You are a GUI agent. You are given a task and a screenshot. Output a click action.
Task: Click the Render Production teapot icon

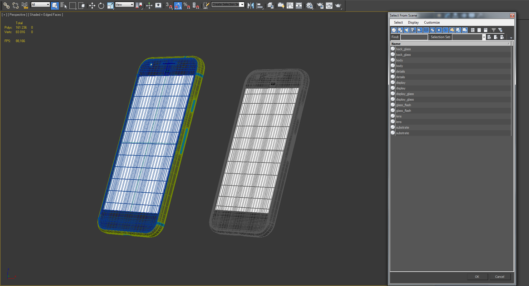338,5
